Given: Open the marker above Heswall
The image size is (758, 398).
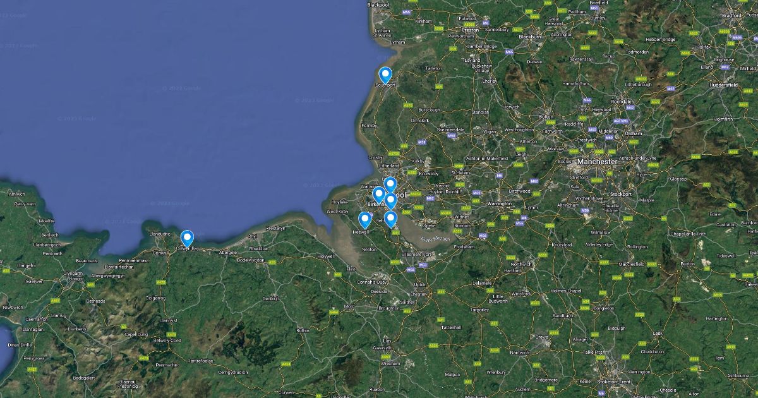Looking at the screenshot, I should (364, 220).
